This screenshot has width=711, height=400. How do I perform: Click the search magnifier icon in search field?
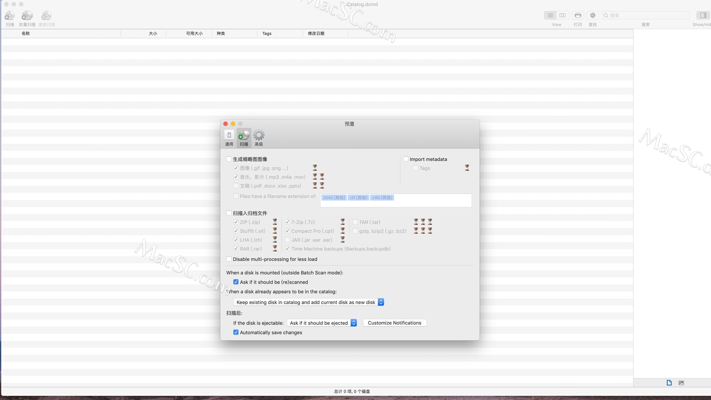pyautogui.click(x=606, y=15)
